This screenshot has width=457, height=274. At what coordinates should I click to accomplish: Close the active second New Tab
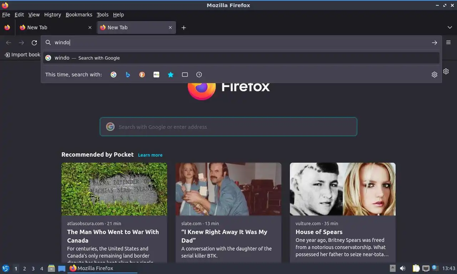pos(170,27)
